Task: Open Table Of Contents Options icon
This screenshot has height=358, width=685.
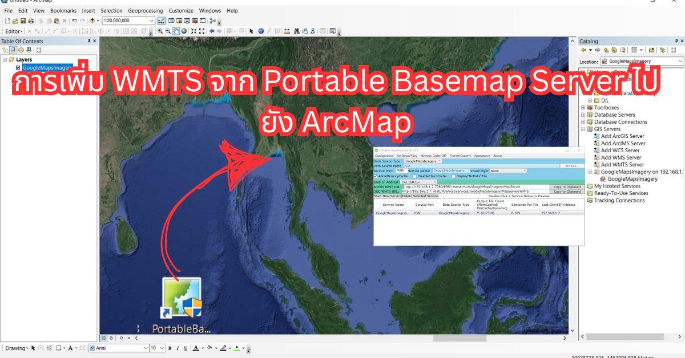Action: click(x=38, y=50)
